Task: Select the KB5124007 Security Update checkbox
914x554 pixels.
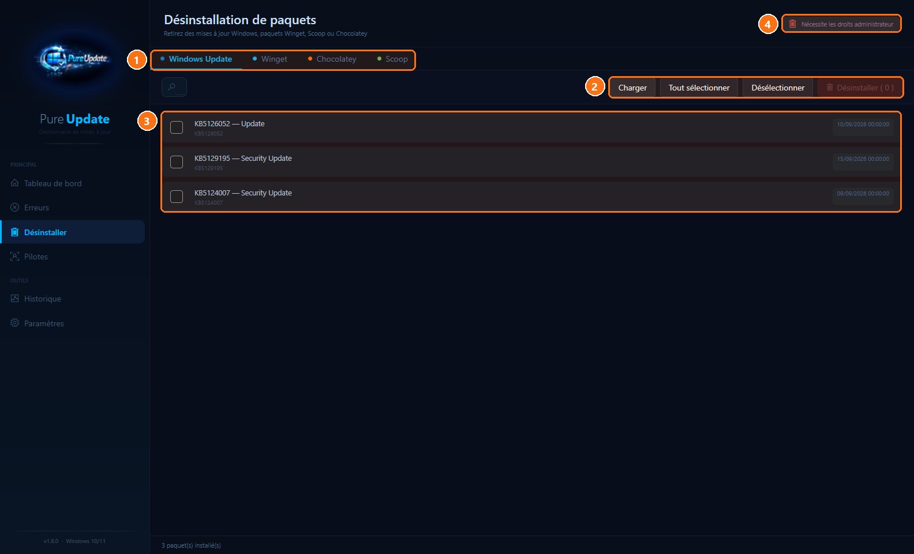Action: tap(177, 197)
